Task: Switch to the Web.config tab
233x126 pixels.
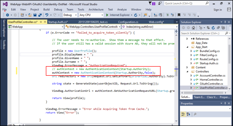Action: 156,22
